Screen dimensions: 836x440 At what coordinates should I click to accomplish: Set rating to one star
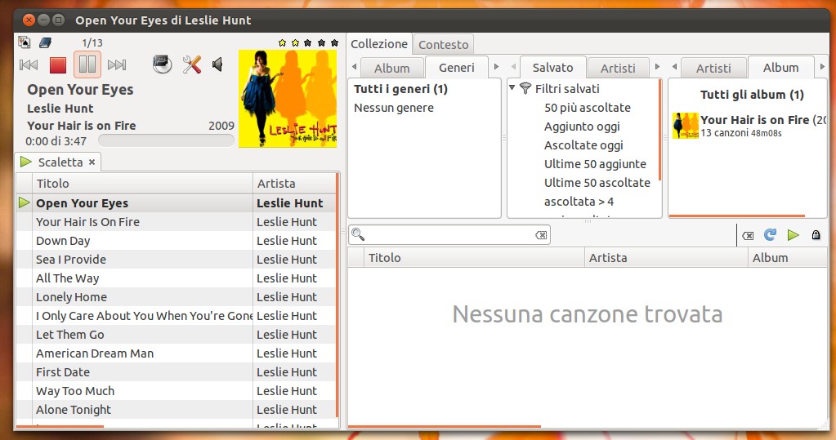point(283,42)
